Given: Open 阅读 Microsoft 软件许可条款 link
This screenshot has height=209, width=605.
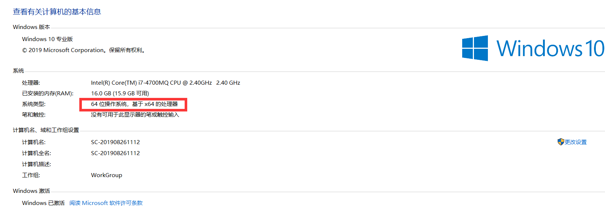Looking at the screenshot, I should tap(106, 203).
